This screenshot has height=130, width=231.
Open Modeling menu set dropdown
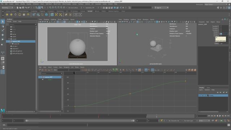[7, 8]
